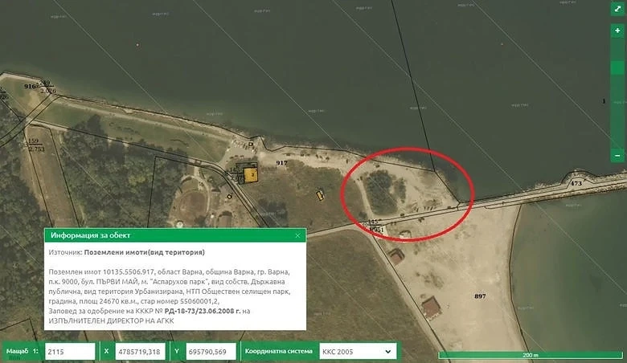This screenshot has height=363, width=627.
Task: Select parcel 916 label on map
Action: [x=31, y=86]
